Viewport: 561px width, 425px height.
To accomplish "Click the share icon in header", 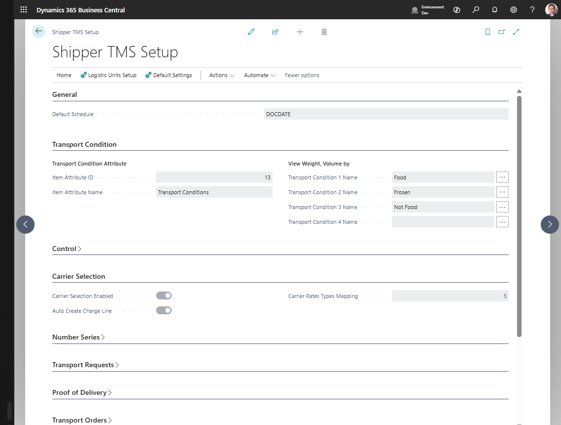I will [275, 32].
